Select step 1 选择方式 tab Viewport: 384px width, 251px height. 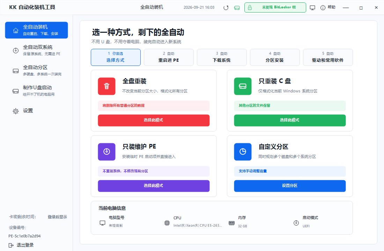click(116, 57)
